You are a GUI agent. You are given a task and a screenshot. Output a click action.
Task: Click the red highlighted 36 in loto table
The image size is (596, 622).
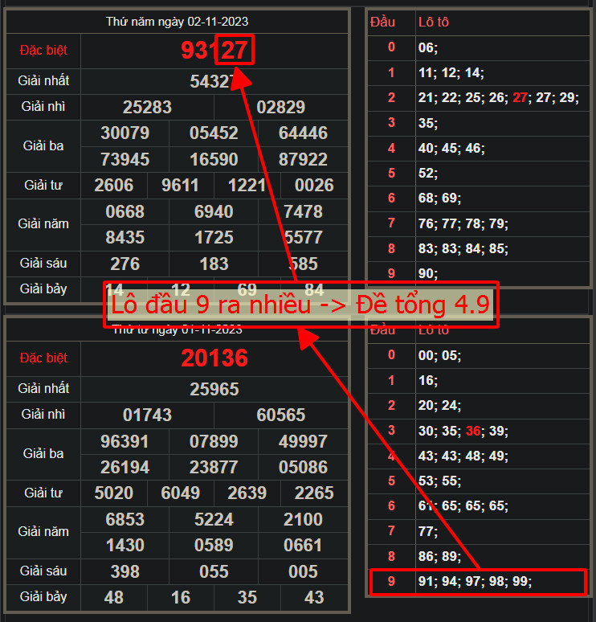click(x=473, y=432)
